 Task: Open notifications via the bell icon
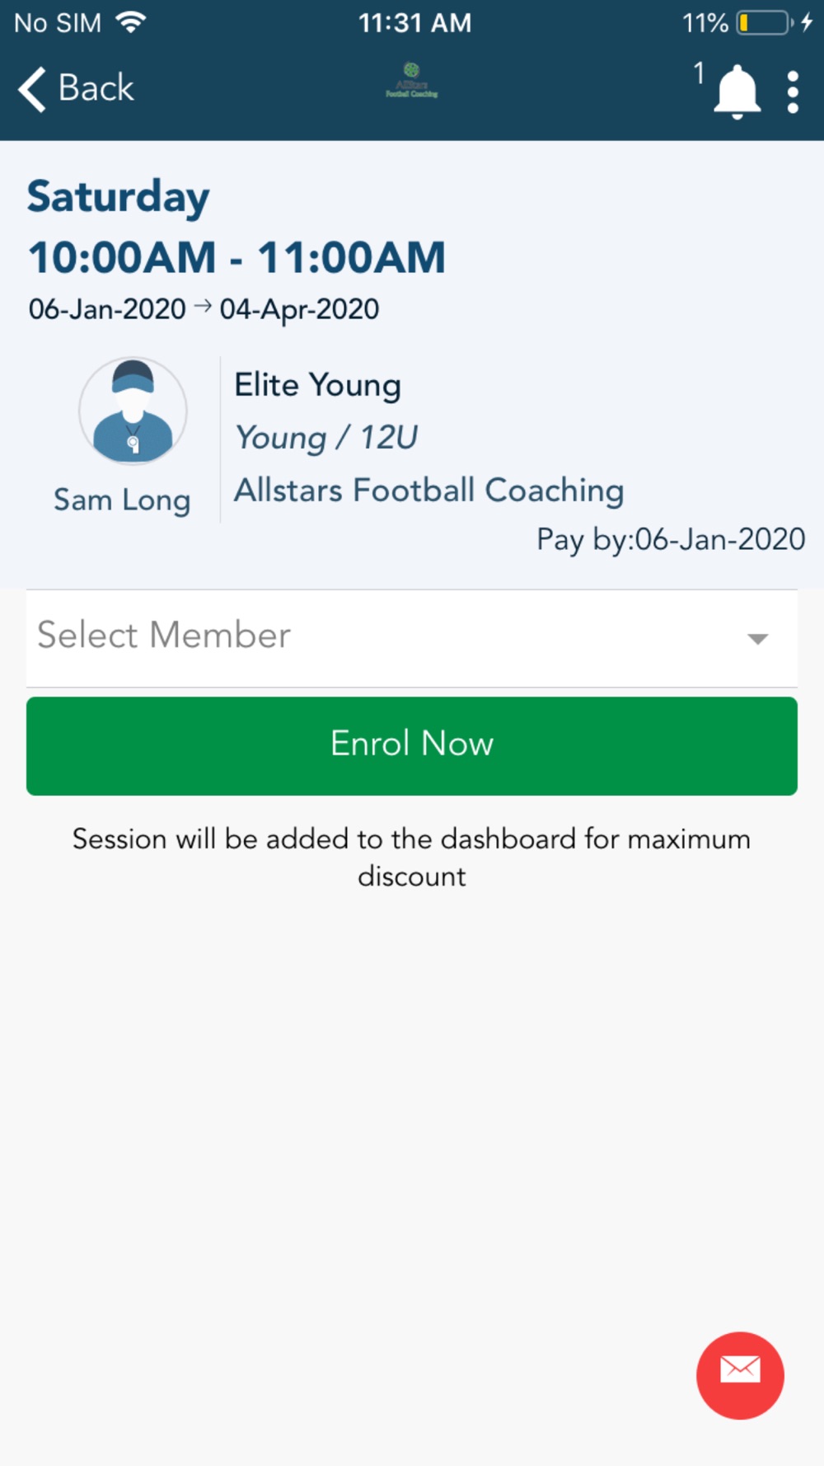coord(737,92)
